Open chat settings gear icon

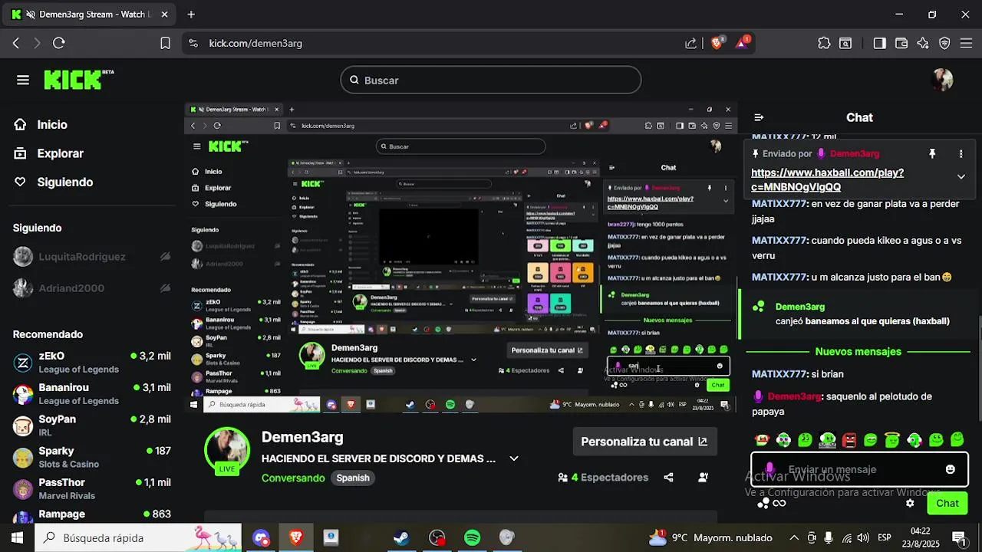910,503
